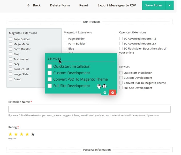The width and height of the screenshot is (181, 155).
Task: Open the Save Form dropdown arrow
Action: 169,5
